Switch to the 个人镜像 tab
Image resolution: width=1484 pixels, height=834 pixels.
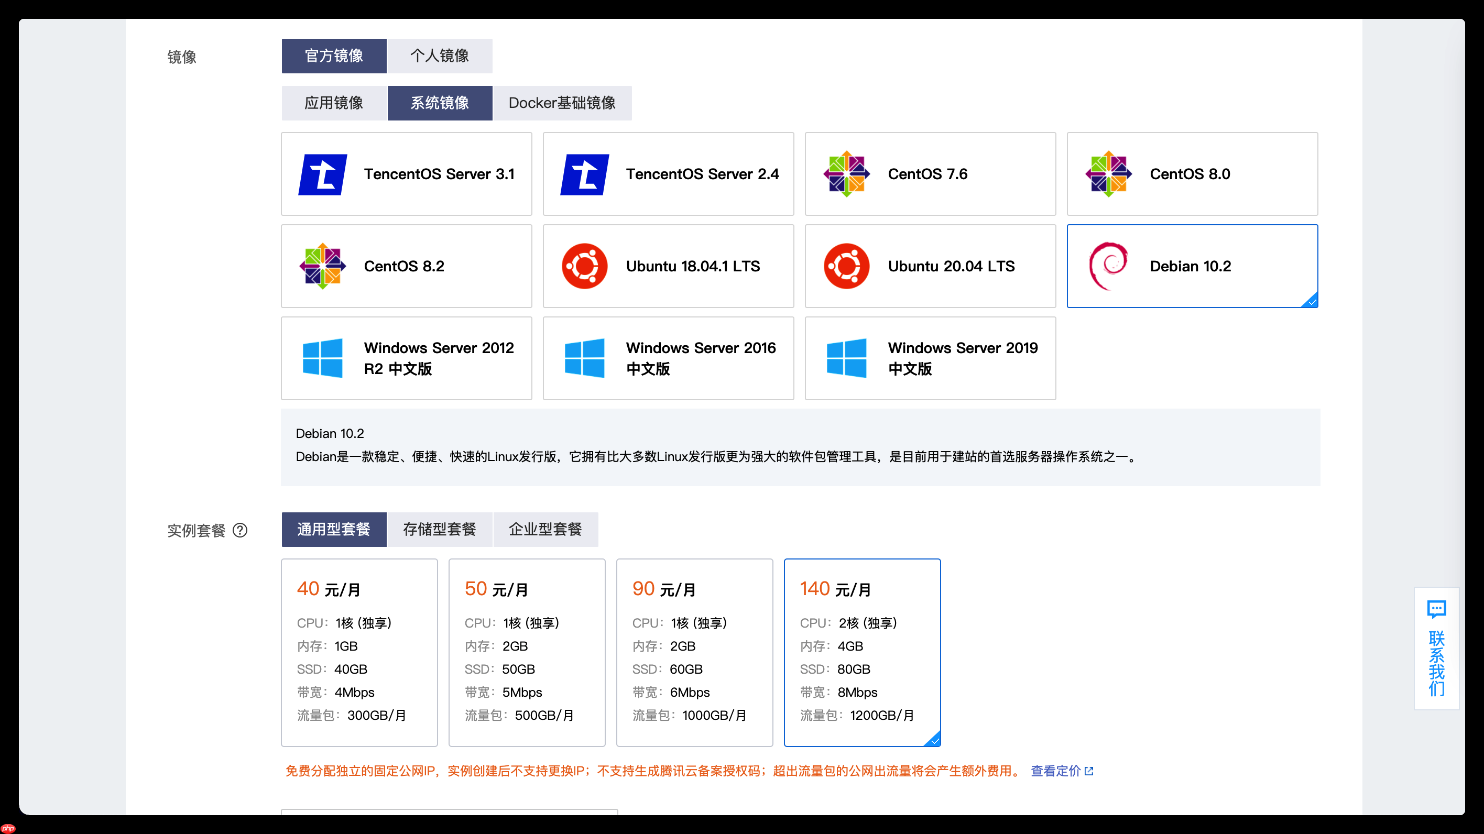[x=440, y=56]
